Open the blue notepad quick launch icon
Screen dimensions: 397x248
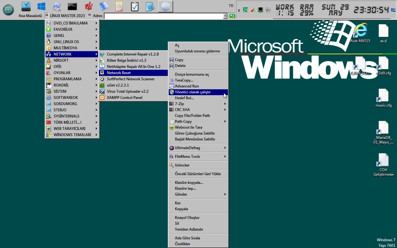click(x=150, y=6)
